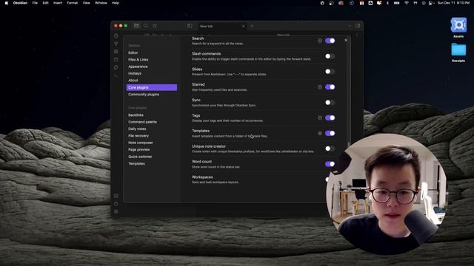Go to Appearance settings
474x266 pixels.
click(152, 66)
